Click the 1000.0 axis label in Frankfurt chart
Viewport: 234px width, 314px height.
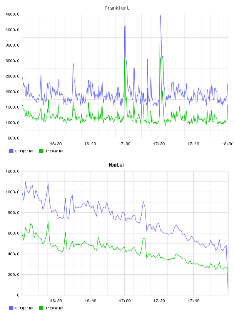coord(12,123)
